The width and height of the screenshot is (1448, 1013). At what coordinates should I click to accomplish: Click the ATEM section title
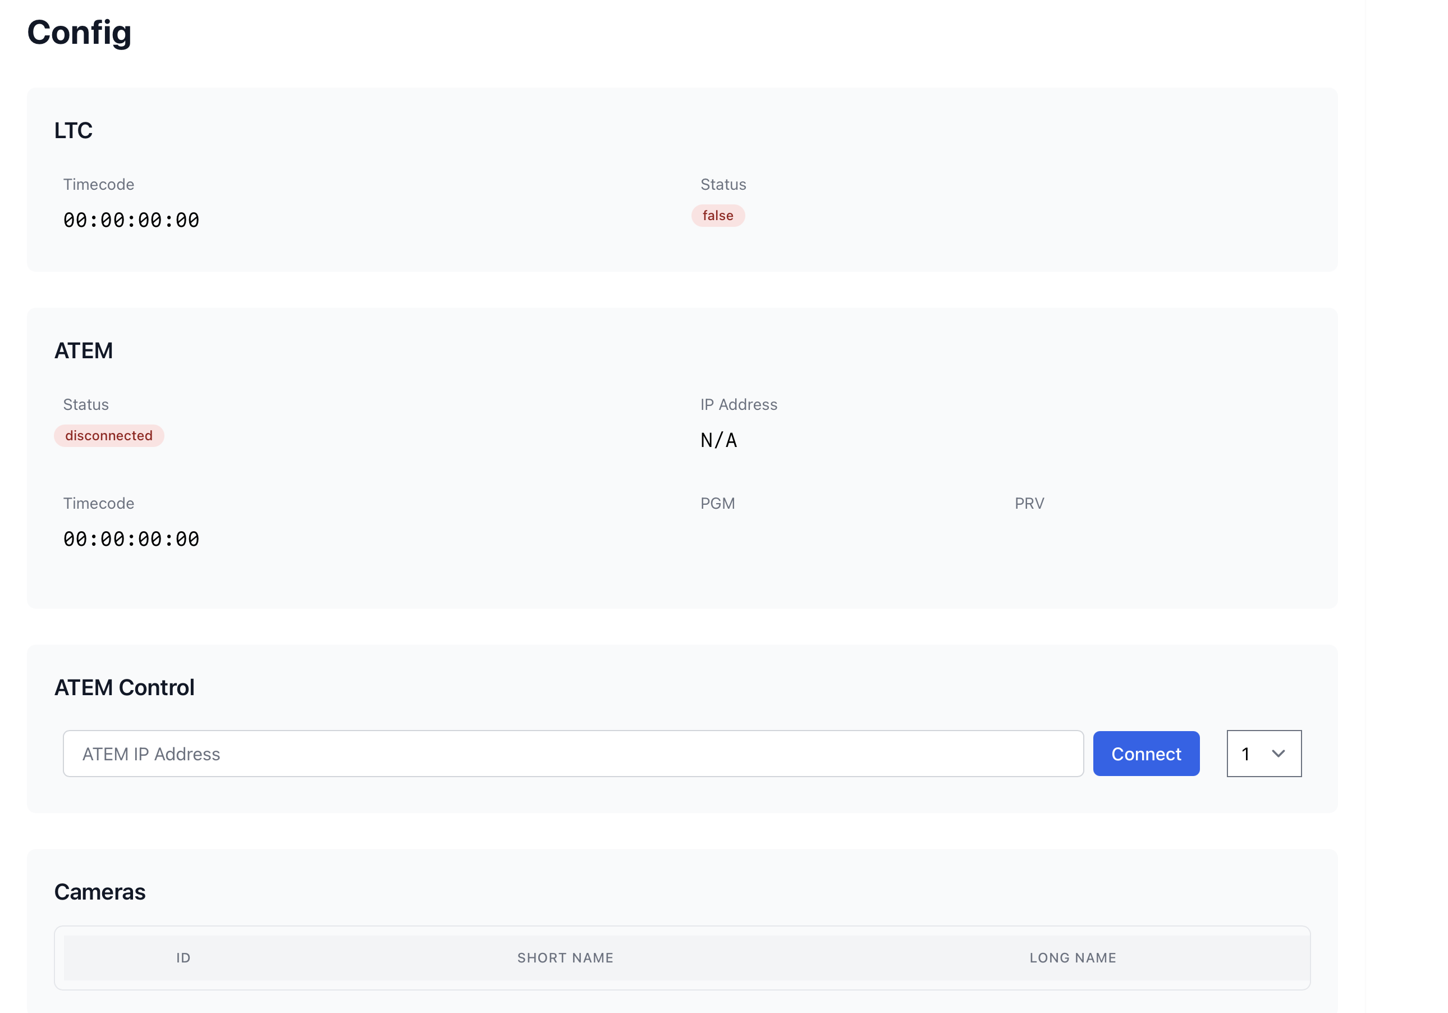[83, 351]
